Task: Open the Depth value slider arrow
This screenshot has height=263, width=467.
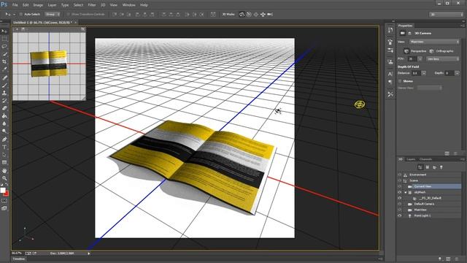Action: [458, 73]
